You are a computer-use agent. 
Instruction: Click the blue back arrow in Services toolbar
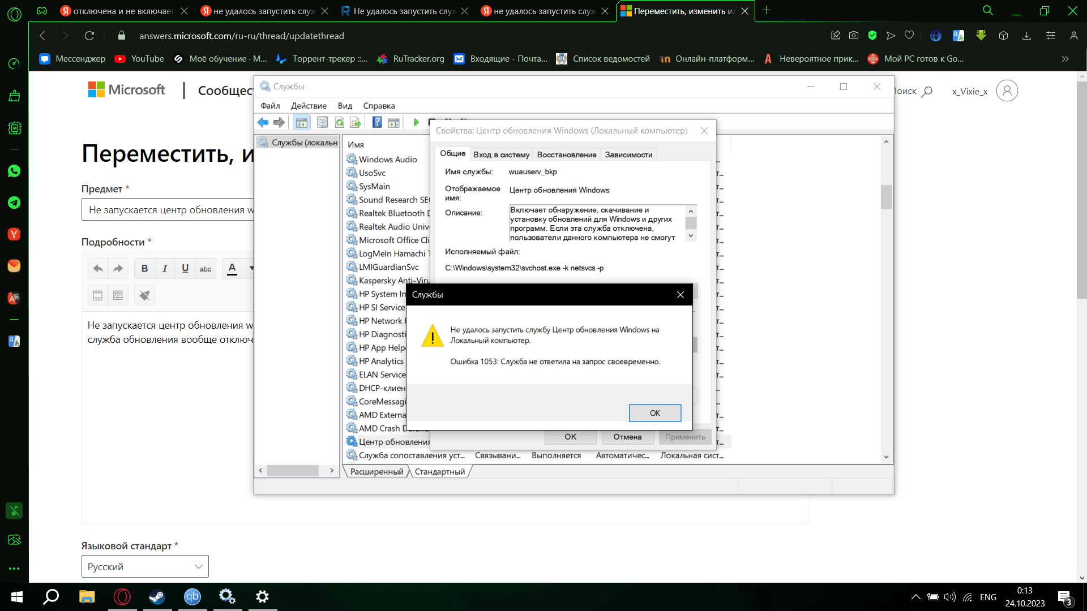click(263, 122)
